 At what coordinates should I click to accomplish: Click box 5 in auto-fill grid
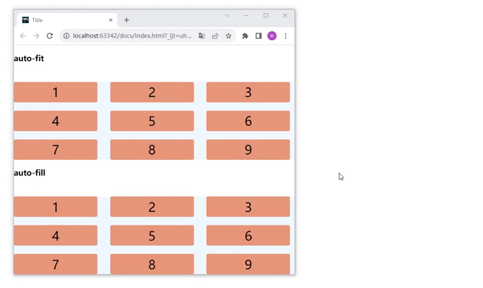pyautogui.click(x=152, y=235)
